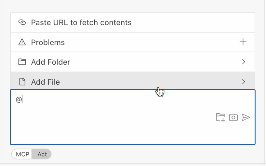Click the folder icon beside Add Folder
The height and width of the screenshot is (166, 266).
point(22,62)
